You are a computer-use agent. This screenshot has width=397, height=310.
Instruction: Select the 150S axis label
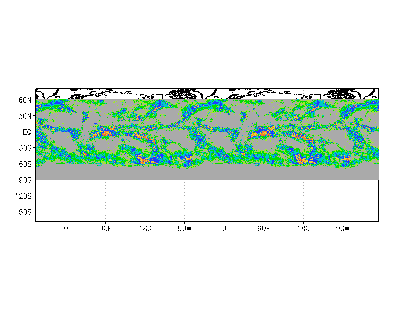point(23,212)
